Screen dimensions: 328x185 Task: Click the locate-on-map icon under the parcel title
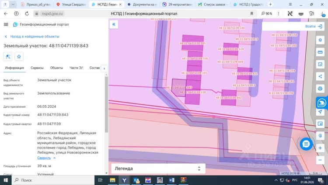pos(8,56)
